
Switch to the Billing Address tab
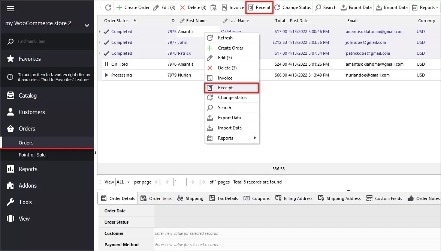point(294,198)
